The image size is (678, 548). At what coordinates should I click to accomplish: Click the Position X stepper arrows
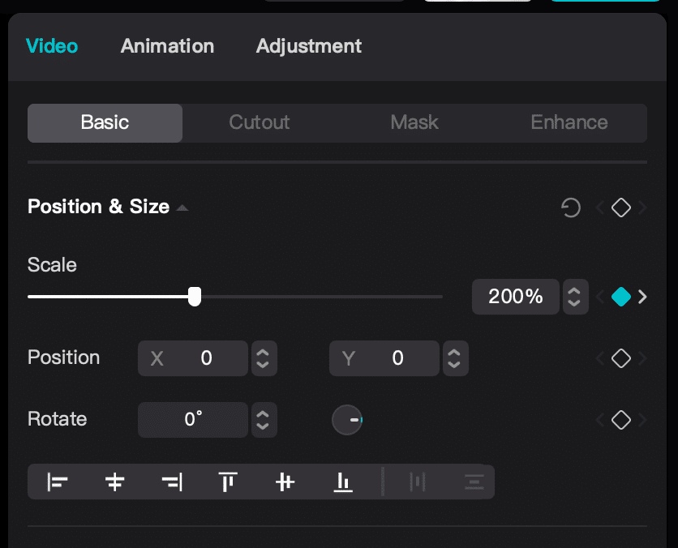tap(264, 358)
